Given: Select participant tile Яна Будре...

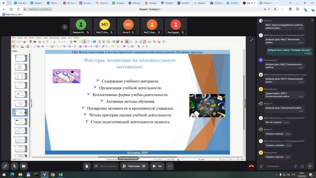Looking at the screenshot, I should pyautogui.click(x=176, y=27).
